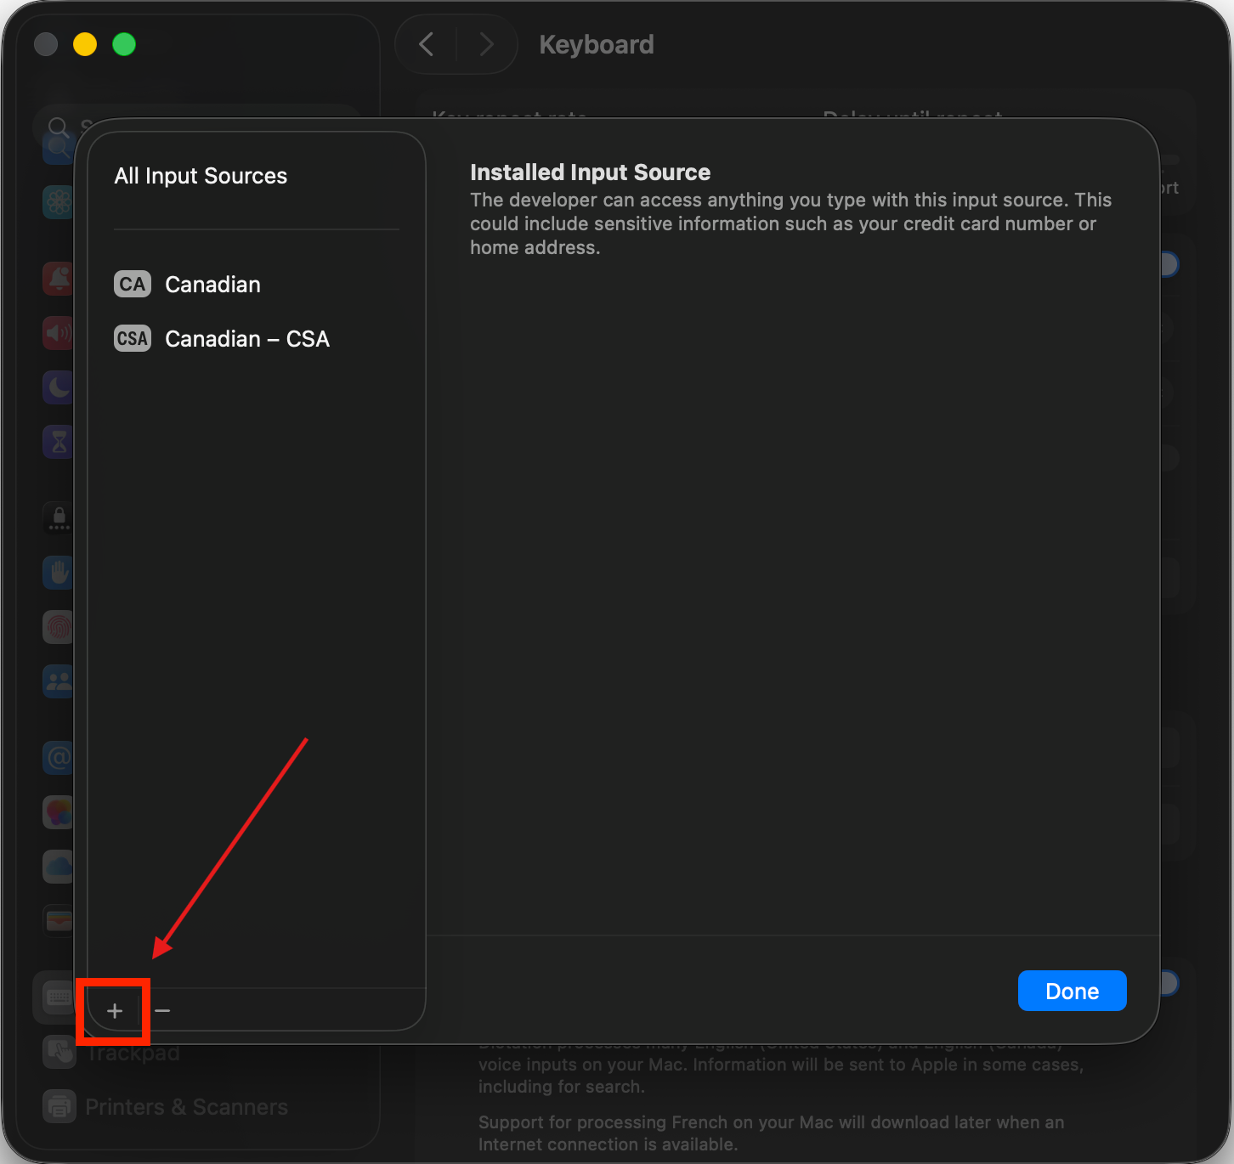This screenshot has height=1164, width=1234.
Task: Open Privacy & Security via the hand icon
Action: [58, 573]
